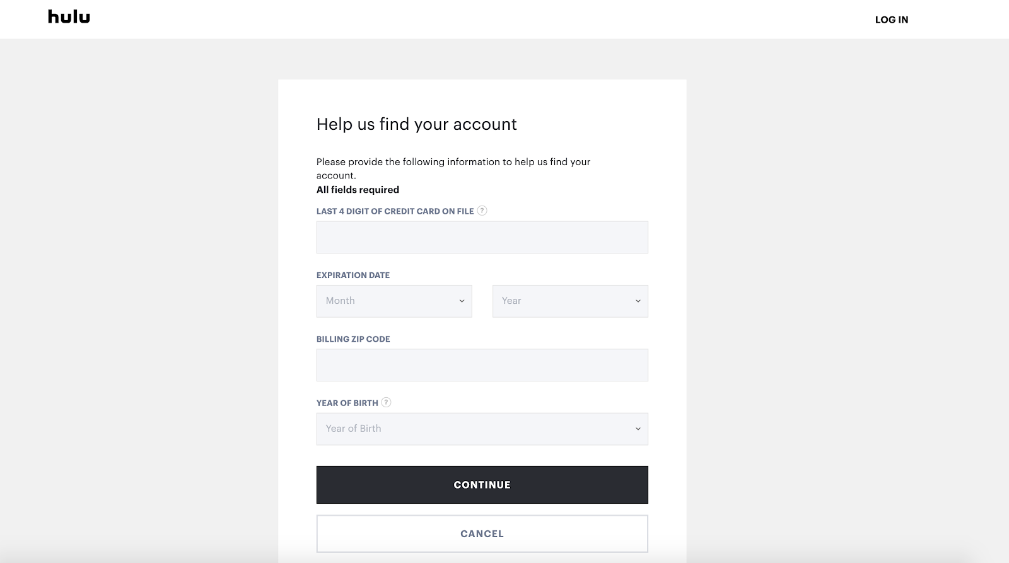
Task: Click the 'Expiration Date' label
Action: tap(353, 275)
